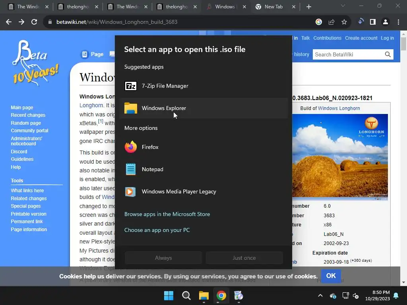Show hidden system tray icons
407x305 pixels.
(320, 295)
